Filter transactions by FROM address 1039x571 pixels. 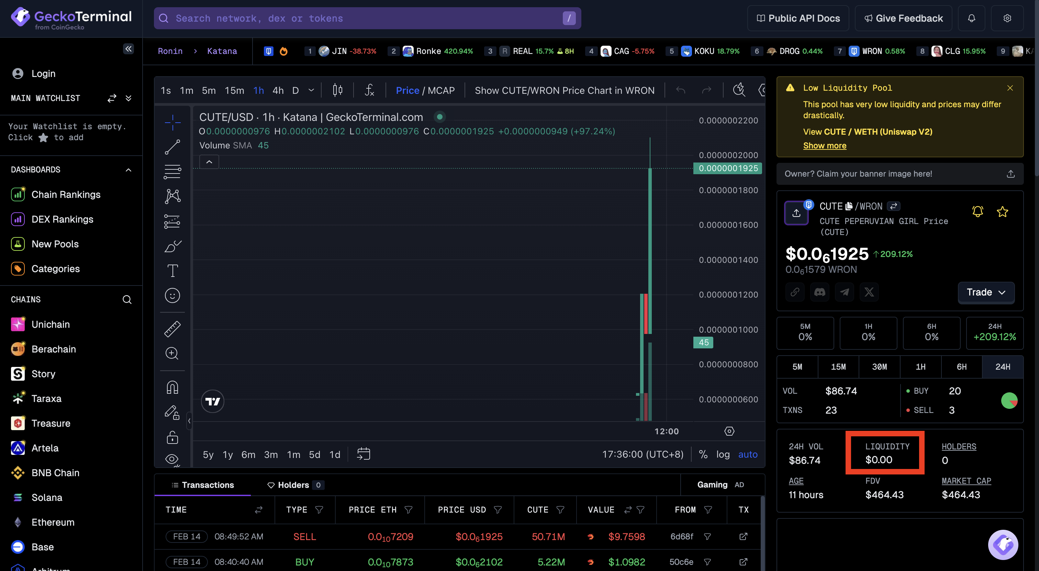point(708,510)
